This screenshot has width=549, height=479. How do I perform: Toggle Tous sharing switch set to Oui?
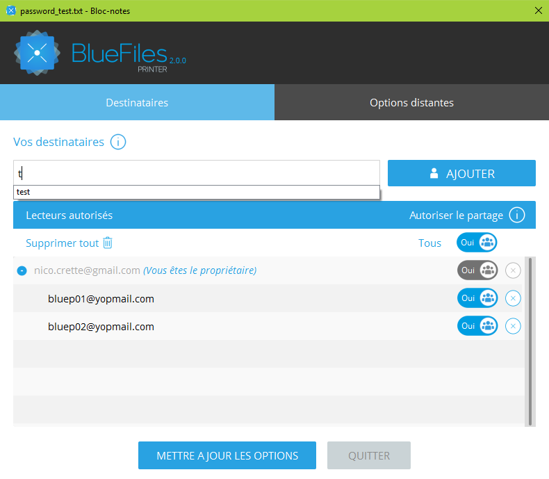477,243
